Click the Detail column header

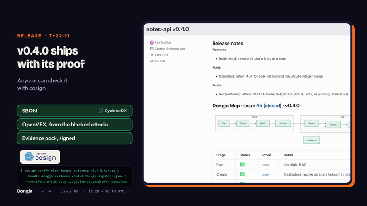tap(288, 155)
